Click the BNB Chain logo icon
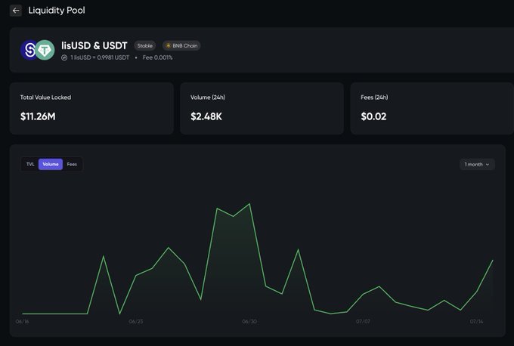The width and height of the screenshot is (514, 346). (x=168, y=45)
